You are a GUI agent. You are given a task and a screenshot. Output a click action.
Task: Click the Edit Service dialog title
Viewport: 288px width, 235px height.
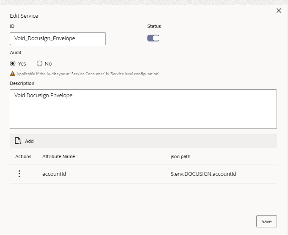[24, 16]
